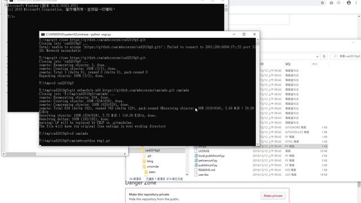This screenshot has width=361, height=203.
Task: Click the git submodule add command line
Action: tap(114, 90)
